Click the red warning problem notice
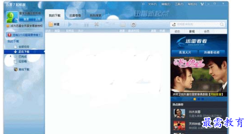 (24, 35)
